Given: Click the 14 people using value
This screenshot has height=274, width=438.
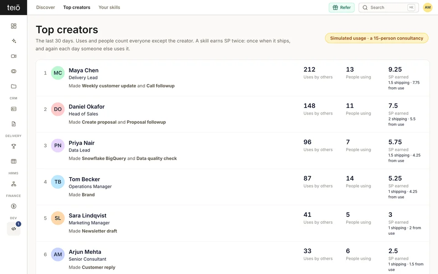Looking at the screenshot, I should pyautogui.click(x=350, y=179).
